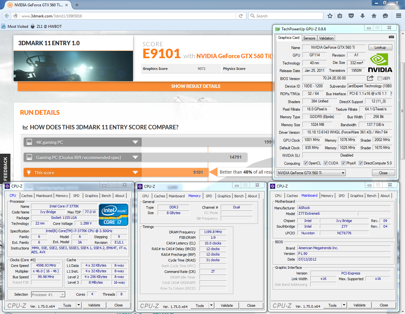The image size is (405, 314).
Task: Click Lookup button in GPU-Z
Action: tap(380, 47)
